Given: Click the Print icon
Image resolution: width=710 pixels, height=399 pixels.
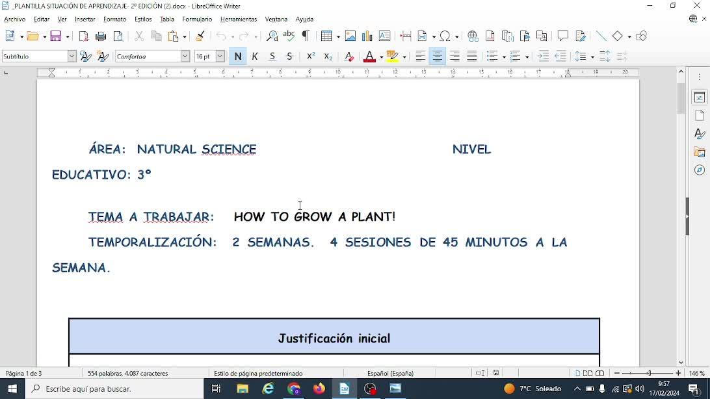Looking at the screenshot, I should pos(101,36).
